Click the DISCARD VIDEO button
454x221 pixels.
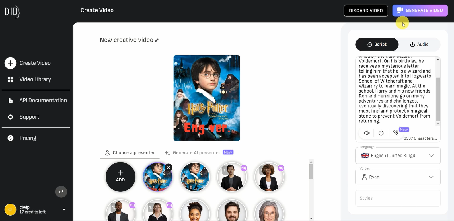click(x=366, y=11)
